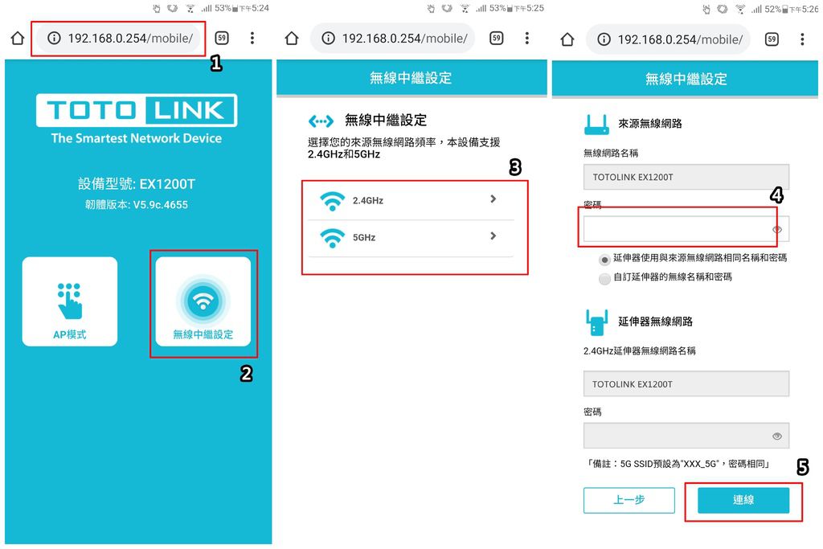Click 無線中繼設定 header bar in third screen

pyautogui.click(x=685, y=79)
